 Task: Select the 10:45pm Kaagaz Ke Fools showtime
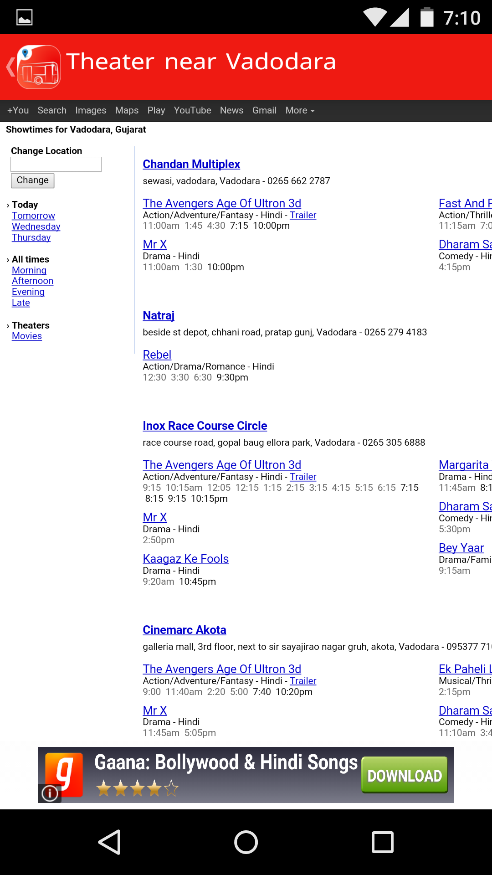click(197, 582)
